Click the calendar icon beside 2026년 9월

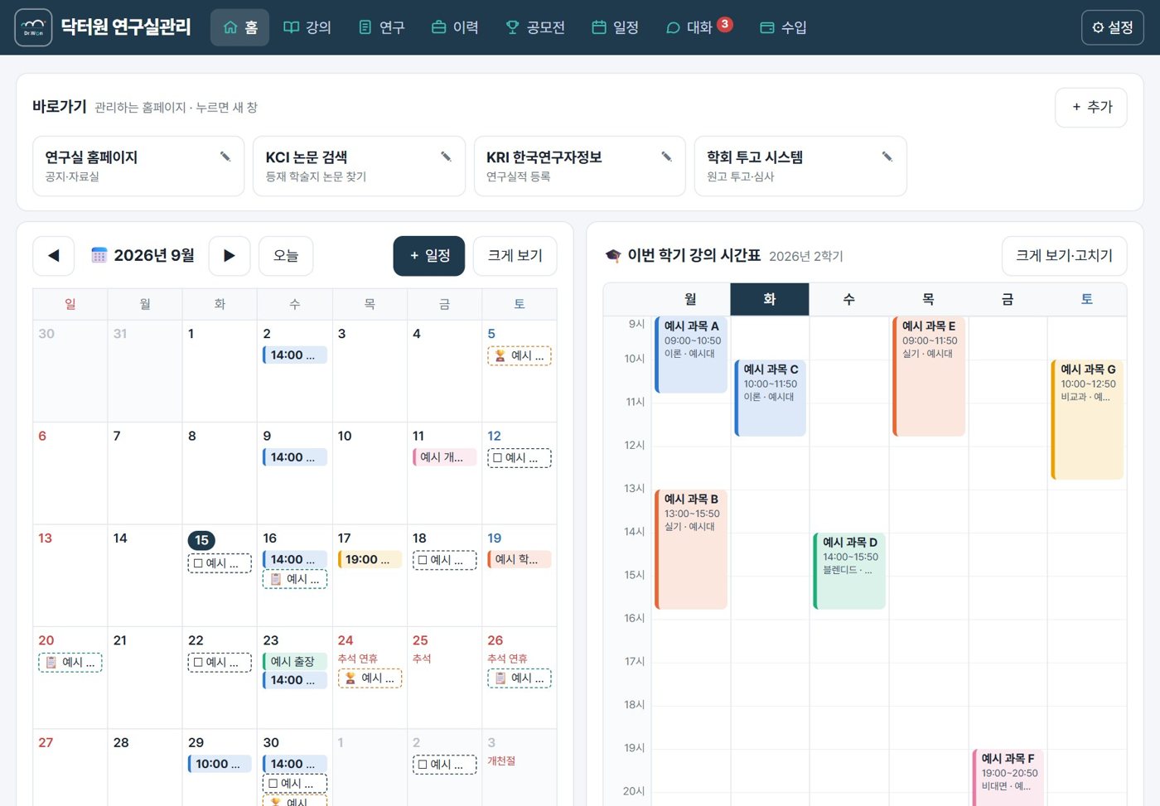[99, 255]
